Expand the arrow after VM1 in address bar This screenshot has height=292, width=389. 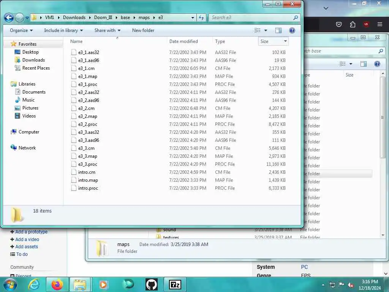(59, 17)
